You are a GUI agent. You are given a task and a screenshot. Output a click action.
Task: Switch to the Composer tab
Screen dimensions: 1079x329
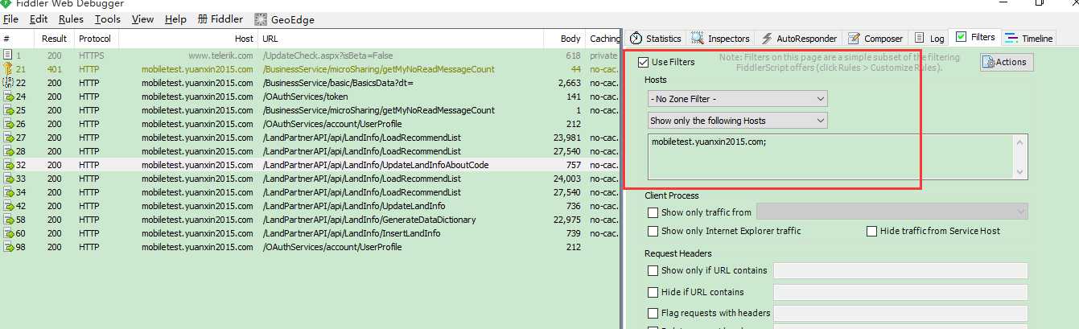[875, 39]
